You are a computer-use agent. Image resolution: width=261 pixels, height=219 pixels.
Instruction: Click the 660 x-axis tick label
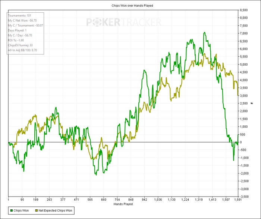[104, 200]
